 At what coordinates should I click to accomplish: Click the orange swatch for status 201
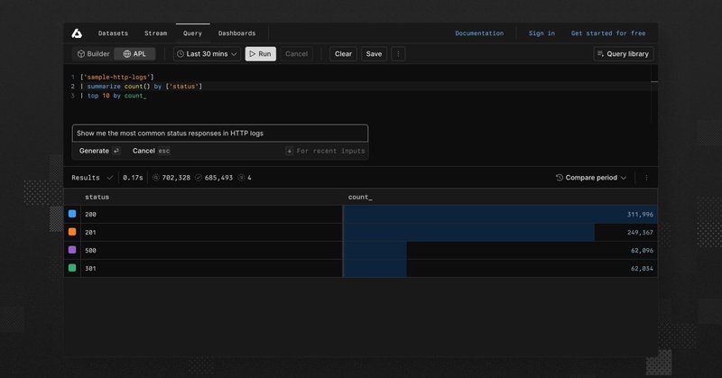click(72, 232)
